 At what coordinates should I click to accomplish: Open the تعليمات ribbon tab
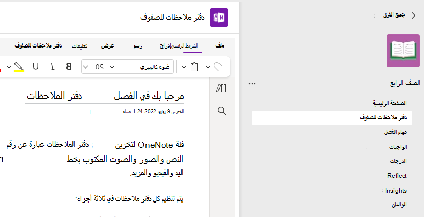click(80, 46)
